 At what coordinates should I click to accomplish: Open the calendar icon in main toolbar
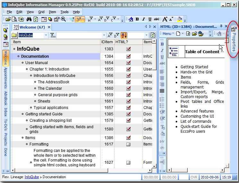click(44, 19)
